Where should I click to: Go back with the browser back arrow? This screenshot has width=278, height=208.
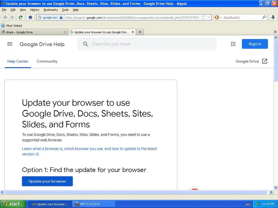point(5,17)
